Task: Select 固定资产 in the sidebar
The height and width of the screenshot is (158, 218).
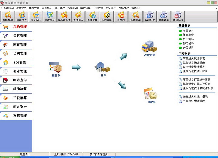Action: 16,107
